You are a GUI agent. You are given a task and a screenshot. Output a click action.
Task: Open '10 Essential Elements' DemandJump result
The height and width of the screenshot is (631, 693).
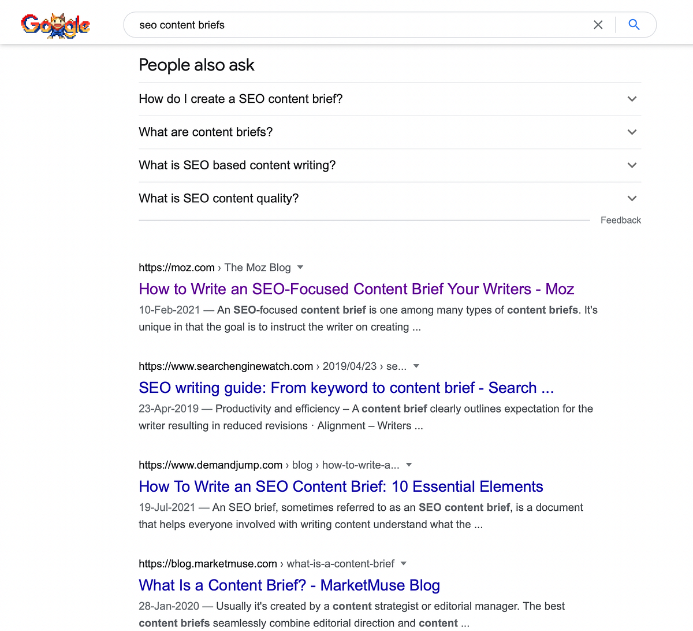click(x=341, y=487)
